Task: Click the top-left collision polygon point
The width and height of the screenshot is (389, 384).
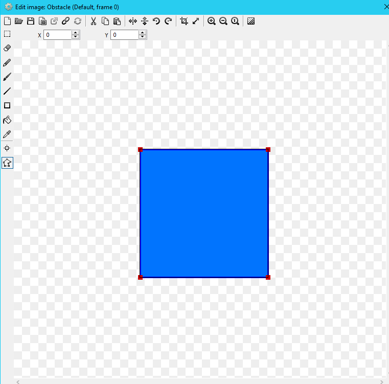Action: (140, 150)
